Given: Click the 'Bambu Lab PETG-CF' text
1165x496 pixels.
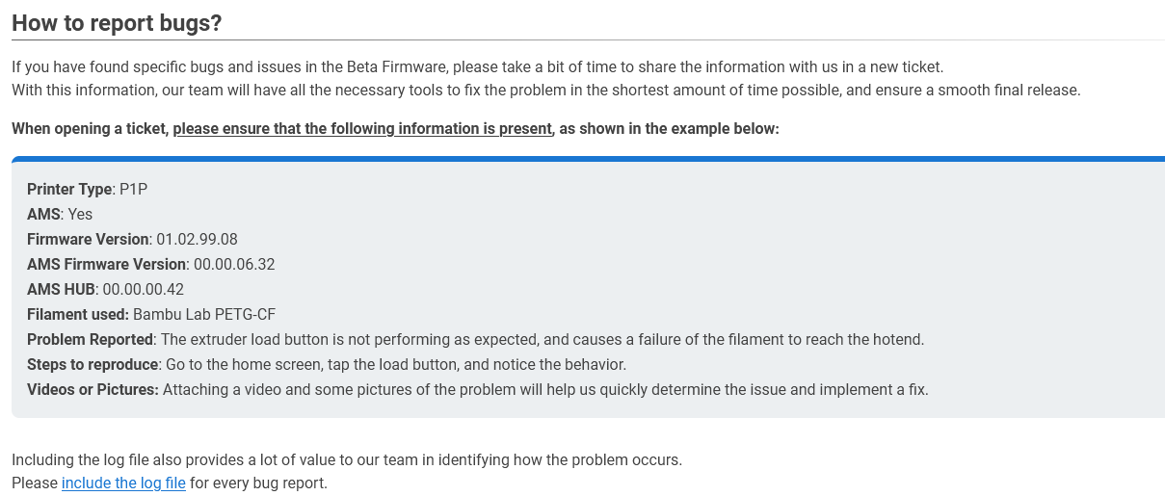Looking at the screenshot, I should (x=204, y=314).
